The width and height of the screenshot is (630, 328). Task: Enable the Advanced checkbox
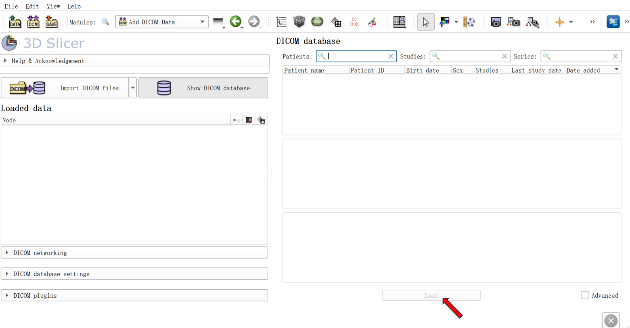(585, 295)
